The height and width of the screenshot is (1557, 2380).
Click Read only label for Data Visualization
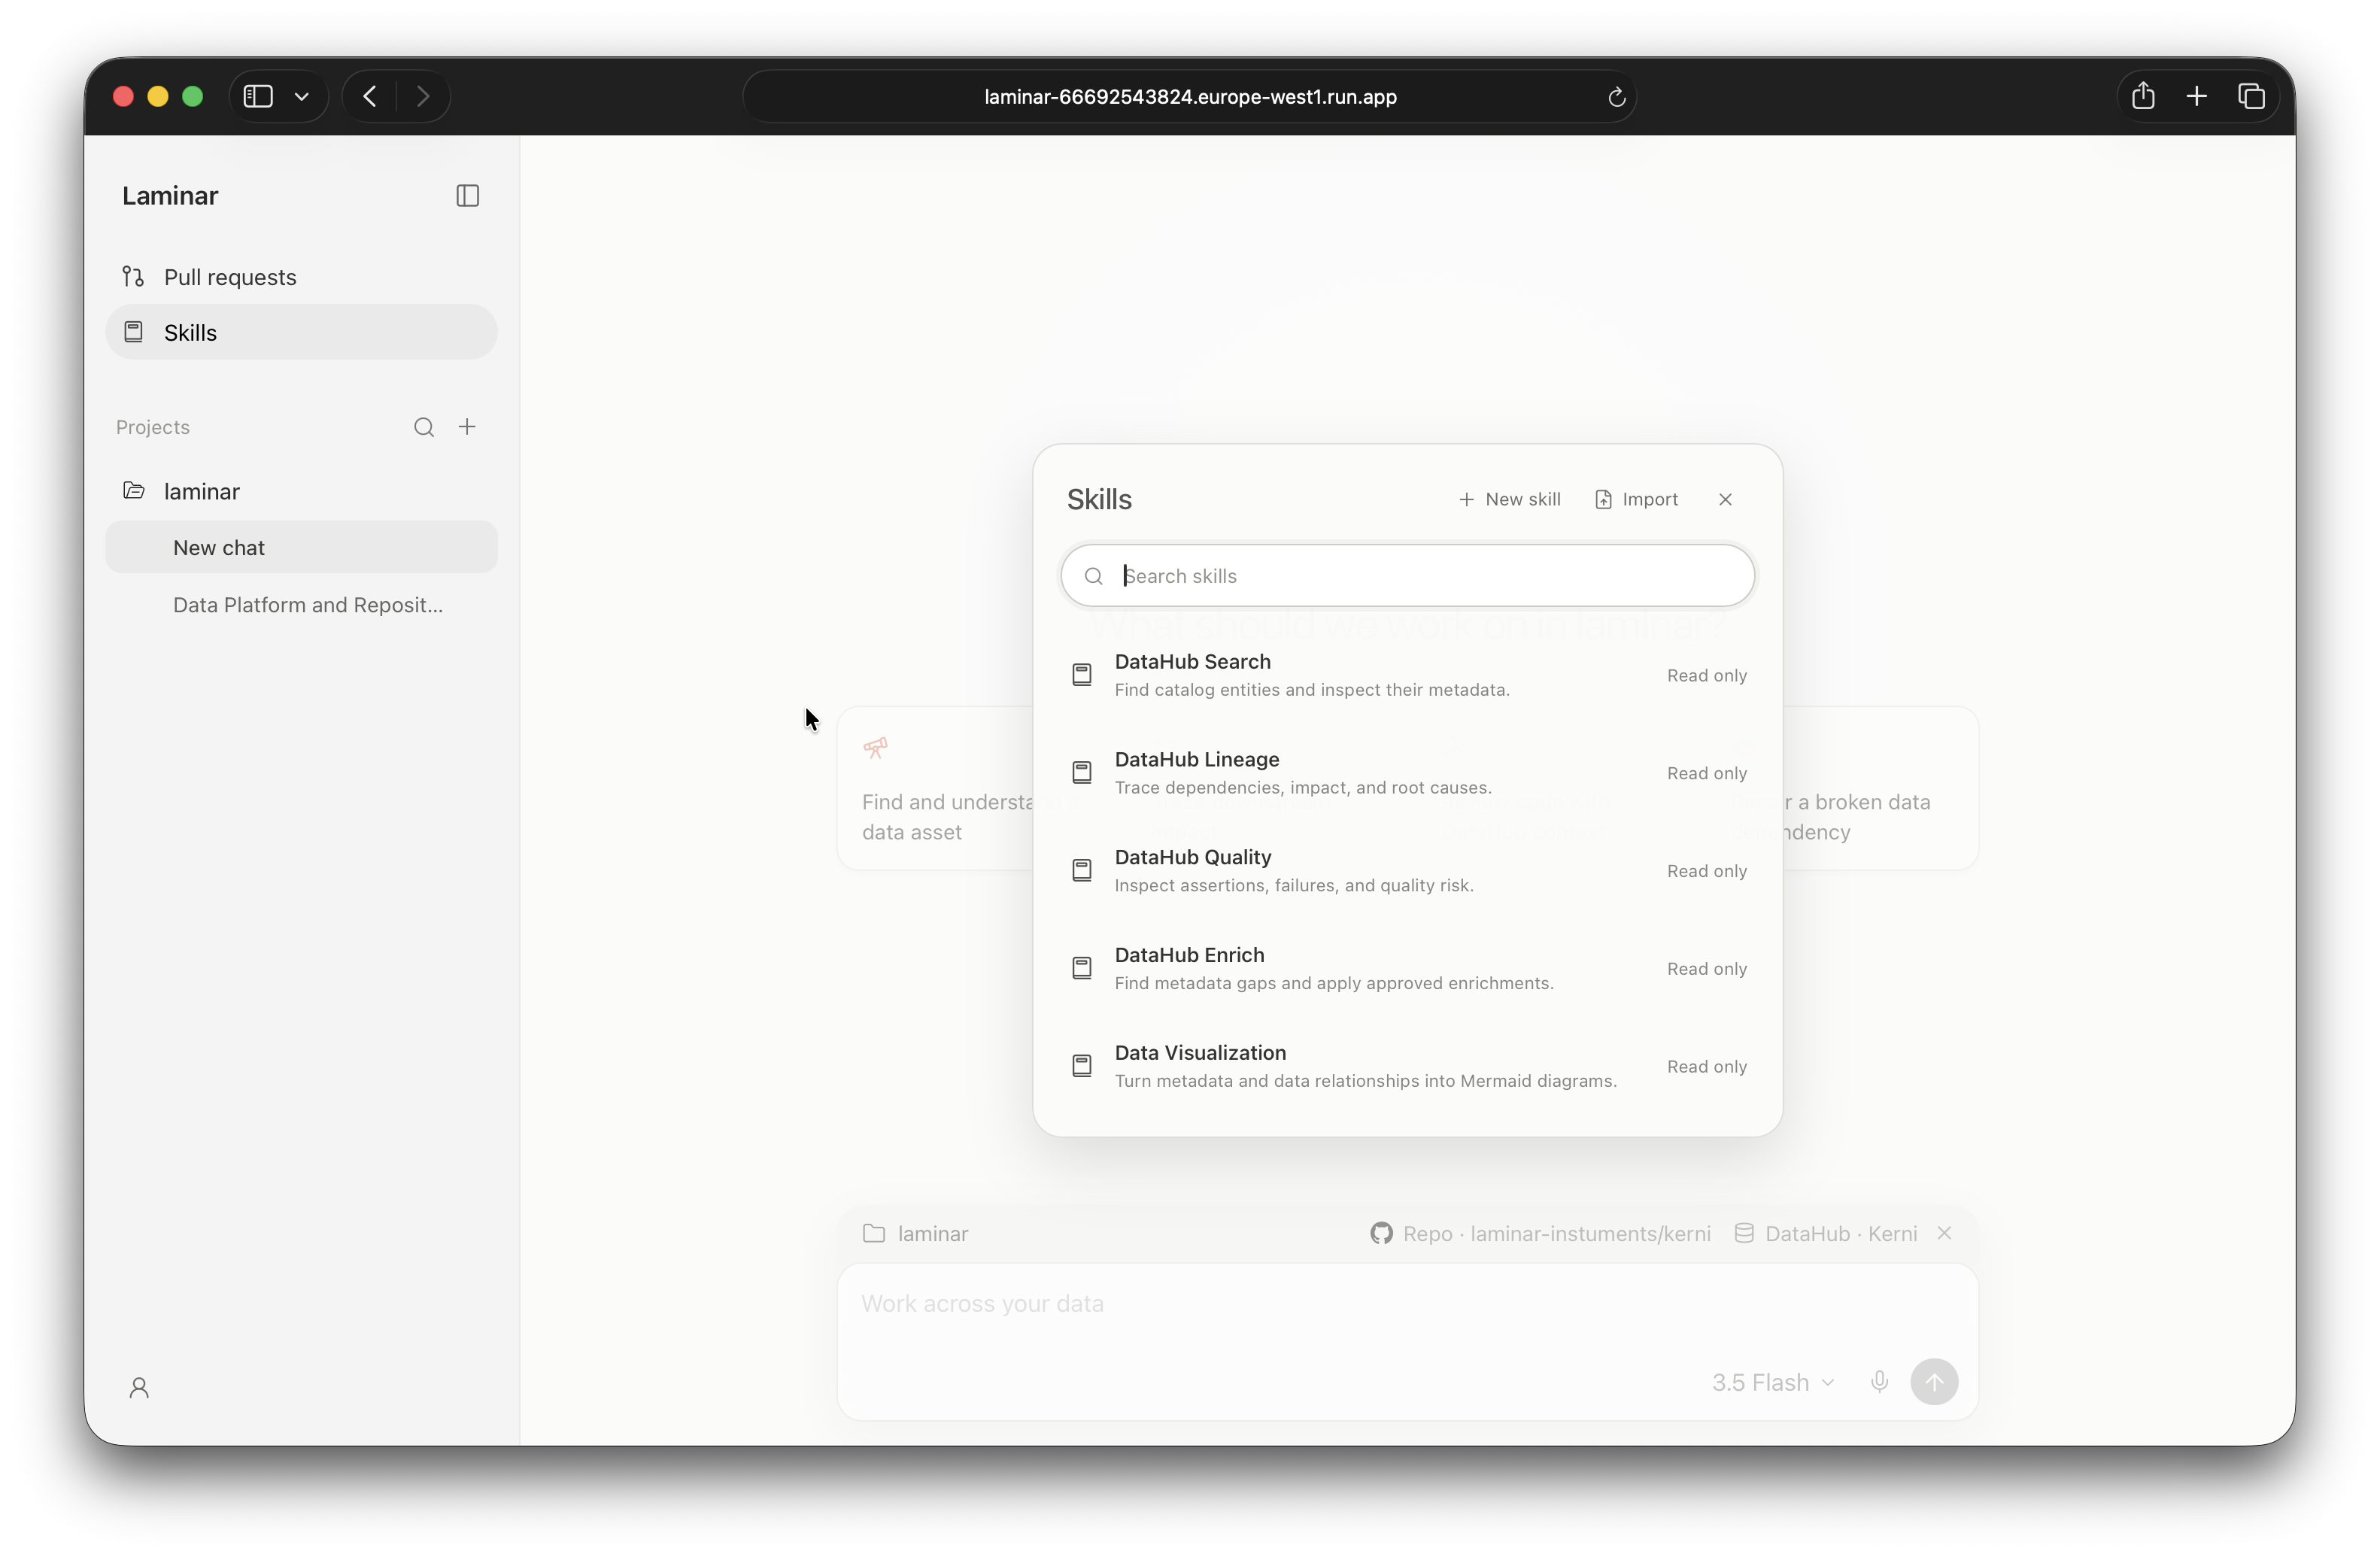point(1706,1067)
